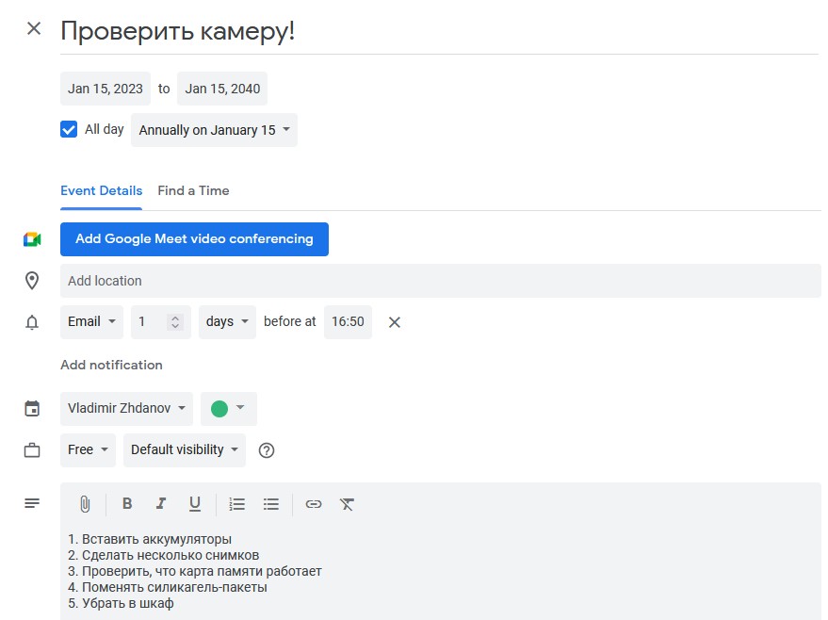828x620 pixels.
Task: Open visibility help question mark
Action: point(267,450)
